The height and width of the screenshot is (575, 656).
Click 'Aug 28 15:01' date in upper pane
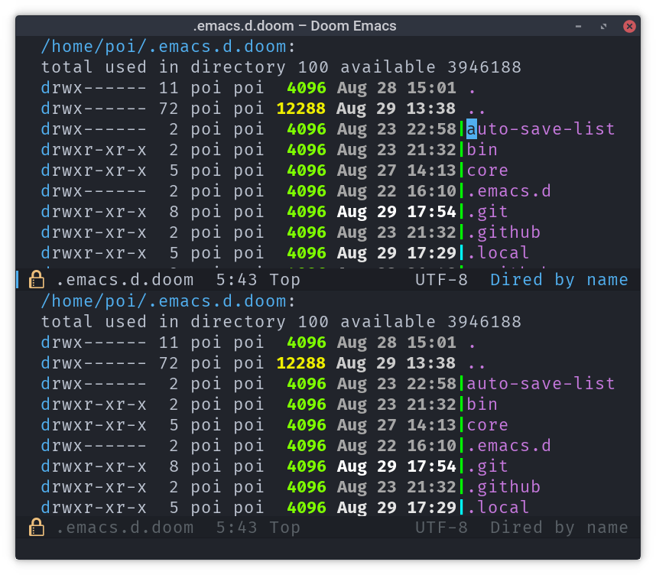396,88
